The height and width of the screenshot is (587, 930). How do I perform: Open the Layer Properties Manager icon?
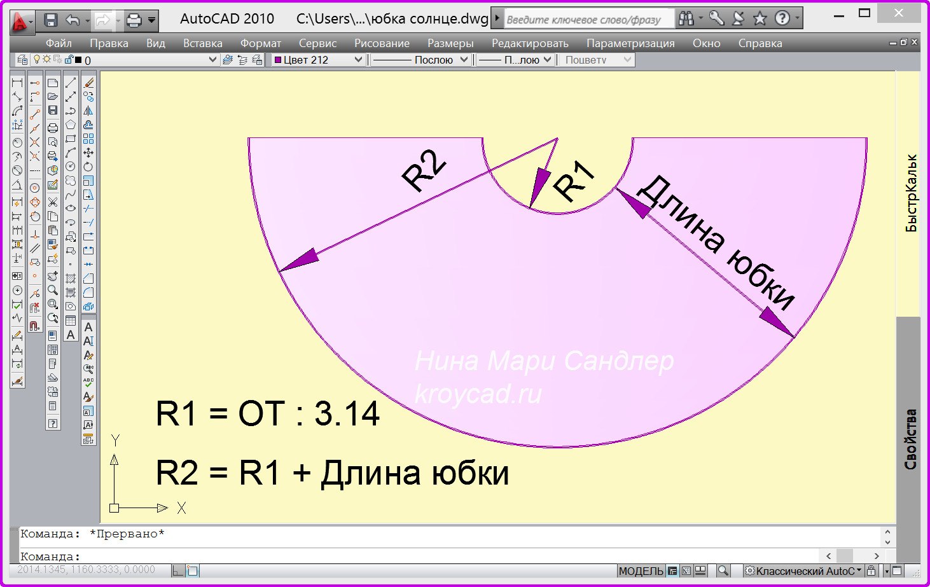pos(23,60)
